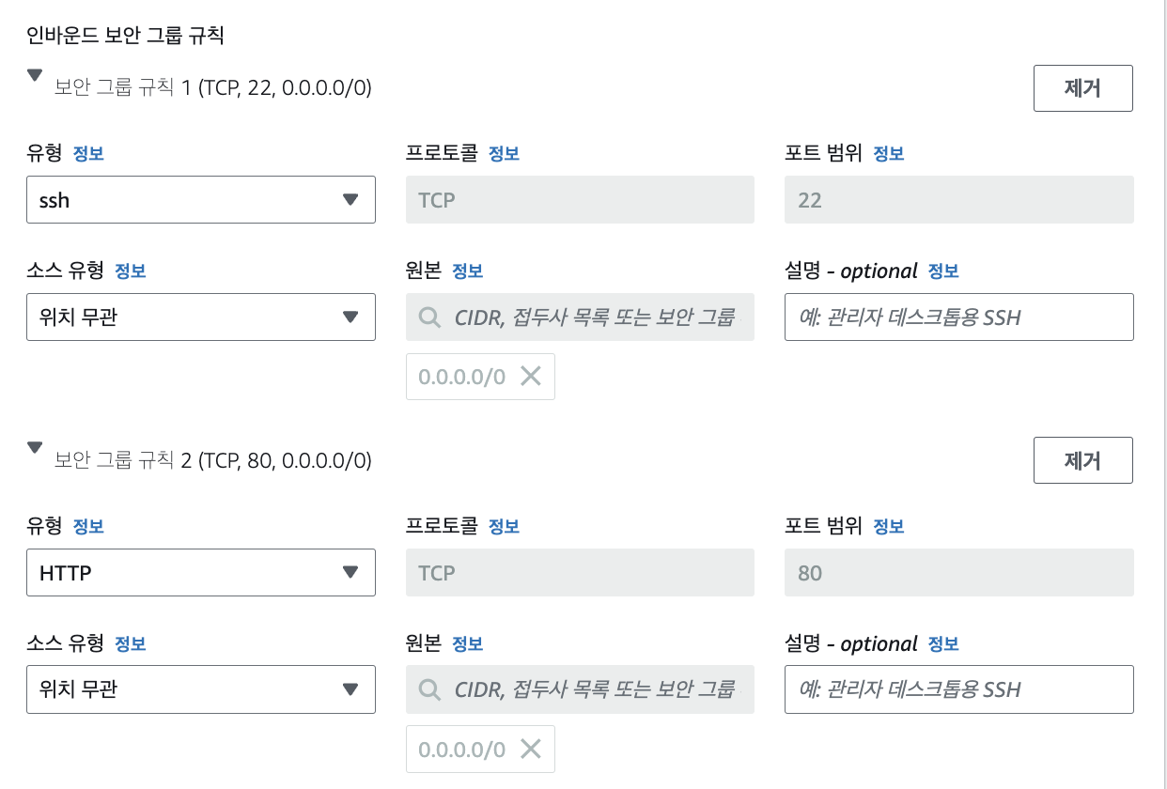The image size is (1167, 789).
Task: Open 정보 link next to rule 2 원본
Action: (467, 644)
